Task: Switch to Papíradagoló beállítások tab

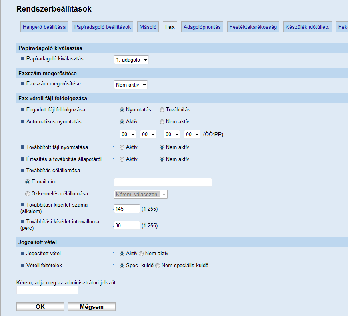Action: click(102, 27)
